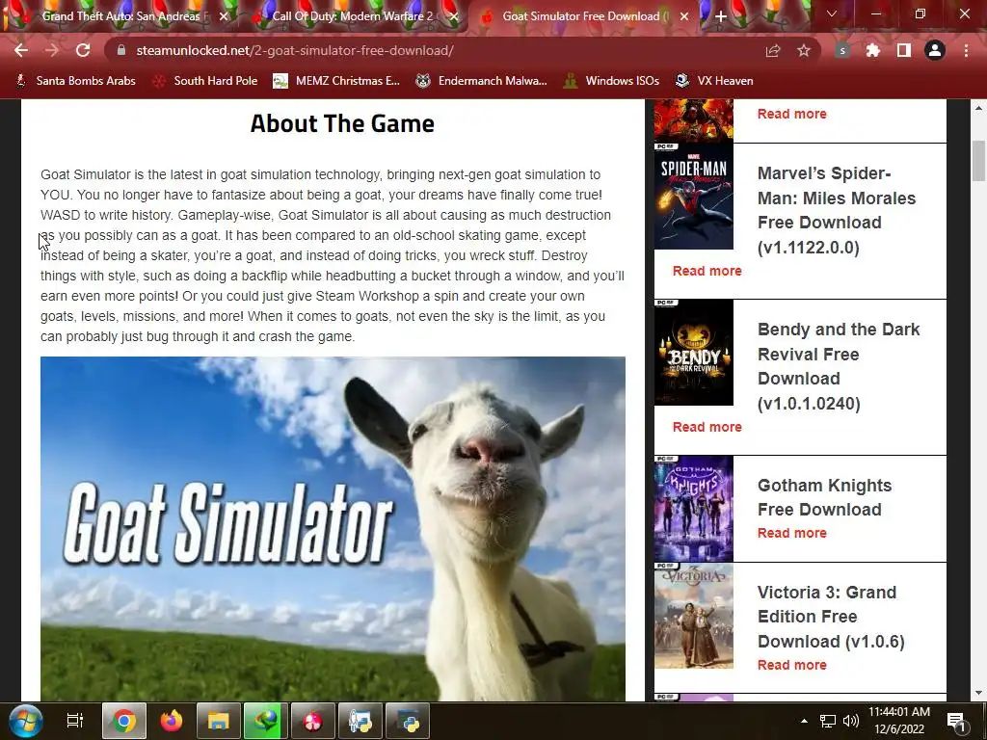Open the Extensions puzzle icon
The width and height of the screenshot is (987, 740).
pyautogui.click(x=873, y=51)
